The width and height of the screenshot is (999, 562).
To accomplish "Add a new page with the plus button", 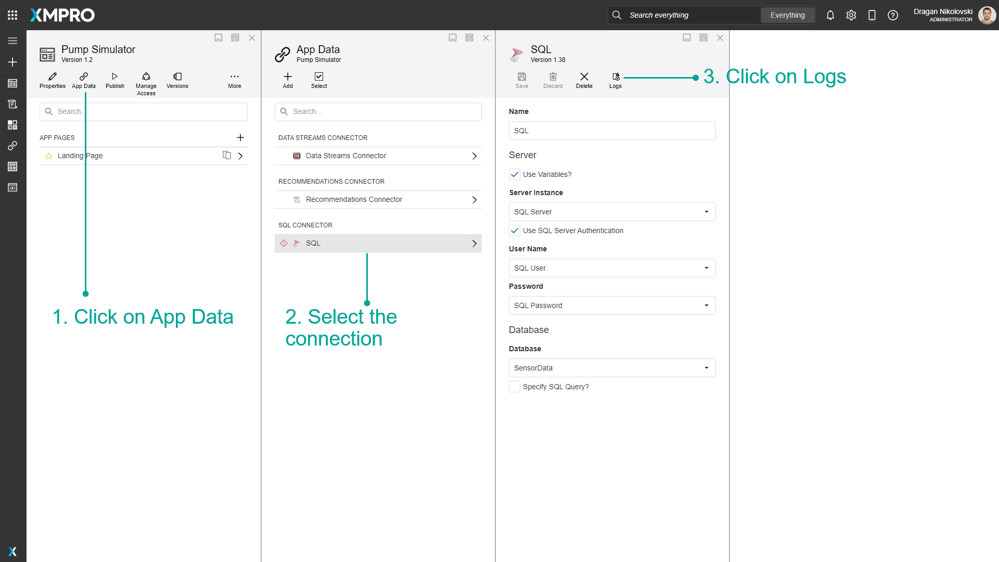I will point(240,137).
